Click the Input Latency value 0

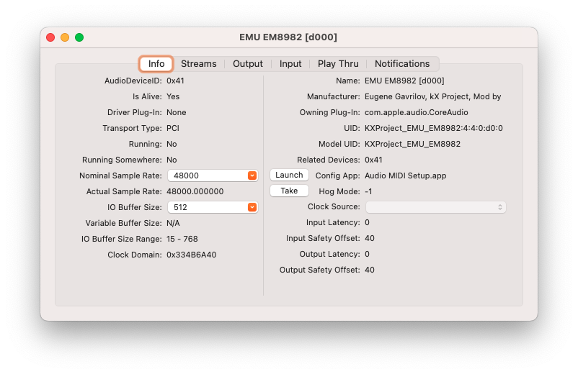[367, 223]
